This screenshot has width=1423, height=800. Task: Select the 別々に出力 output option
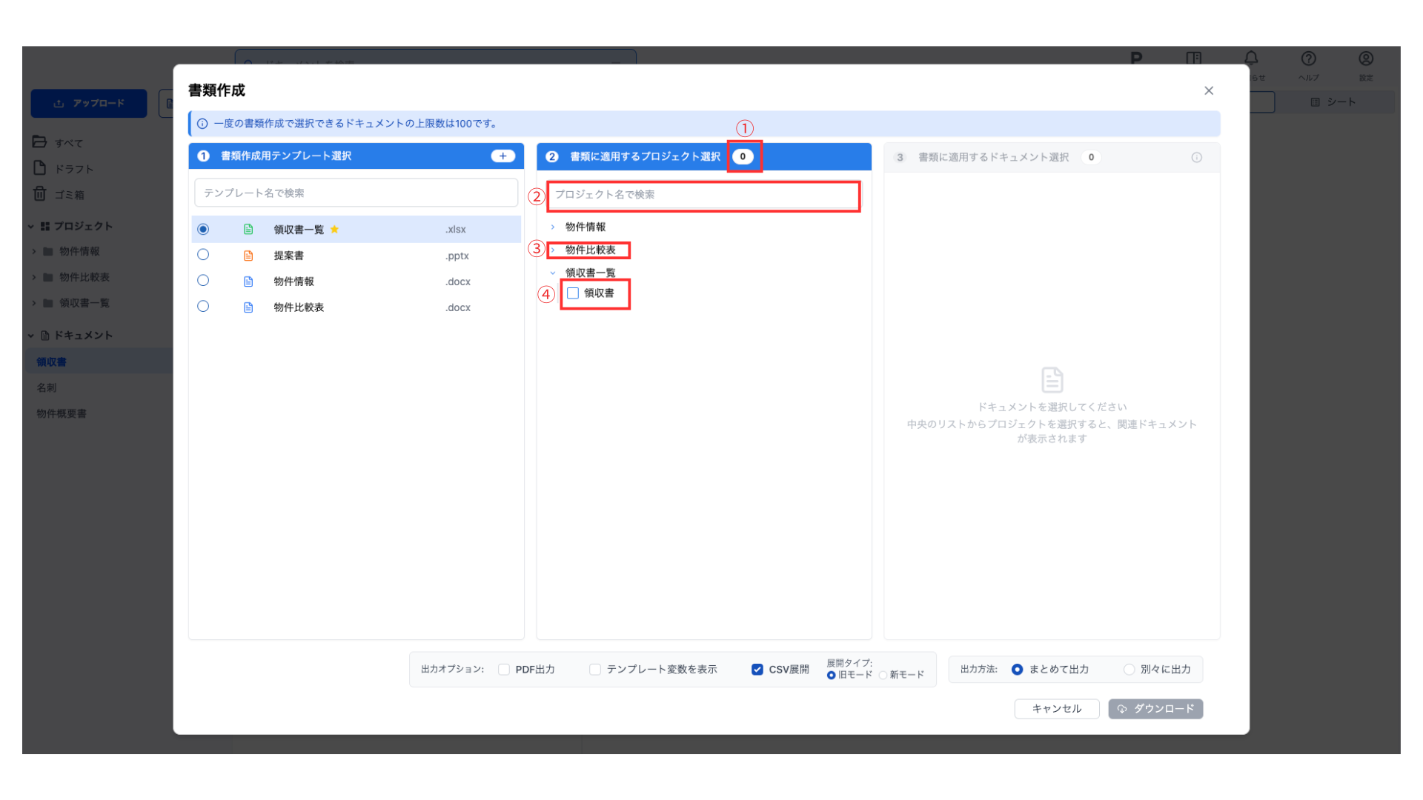(1129, 670)
